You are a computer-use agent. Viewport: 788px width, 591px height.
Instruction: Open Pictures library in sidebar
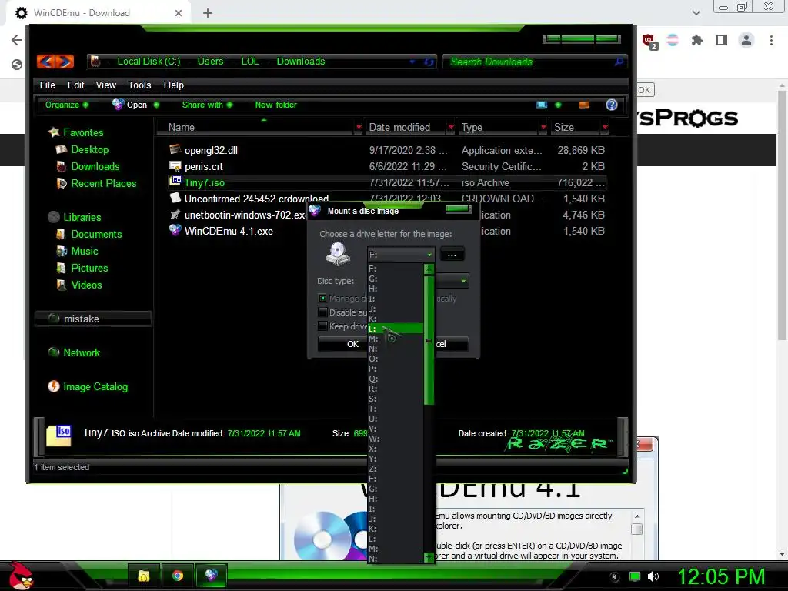point(89,268)
